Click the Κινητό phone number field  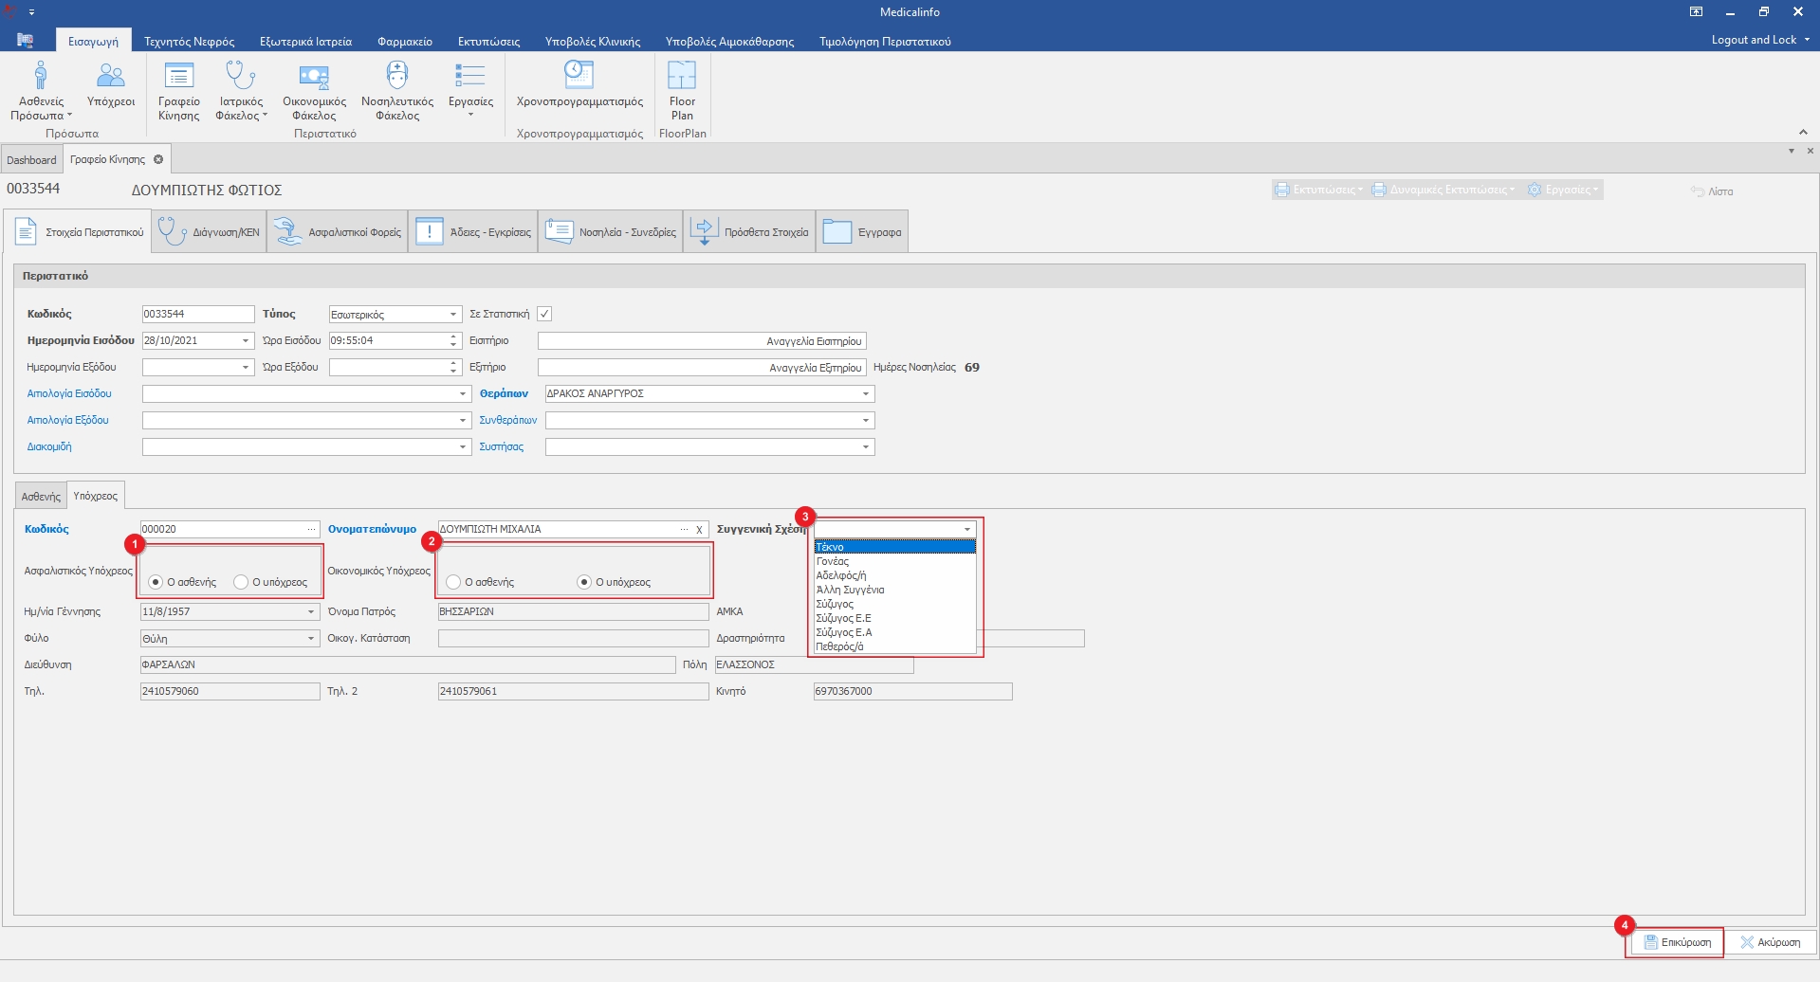pos(911,692)
